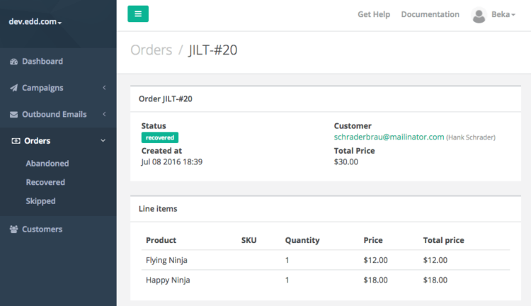Image resolution: width=531 pixels, height=306 pixels.
Task: Click the JILT-#20 breadcrumb title
Action: (x=212, y=50)
